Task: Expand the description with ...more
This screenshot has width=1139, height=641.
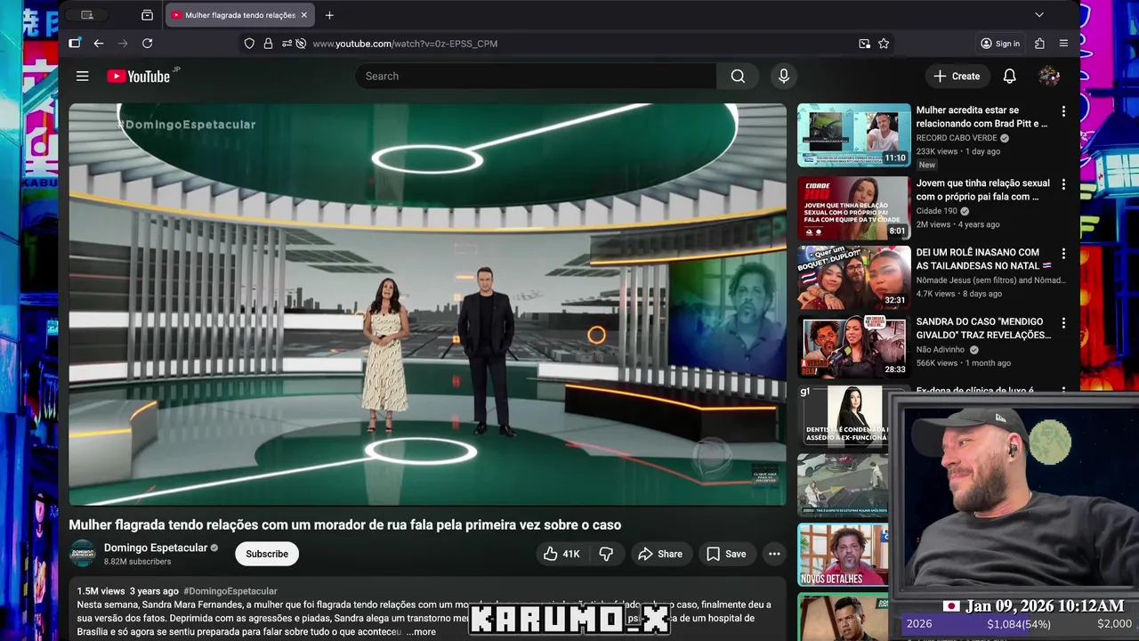Action: (x=421, y=632)
